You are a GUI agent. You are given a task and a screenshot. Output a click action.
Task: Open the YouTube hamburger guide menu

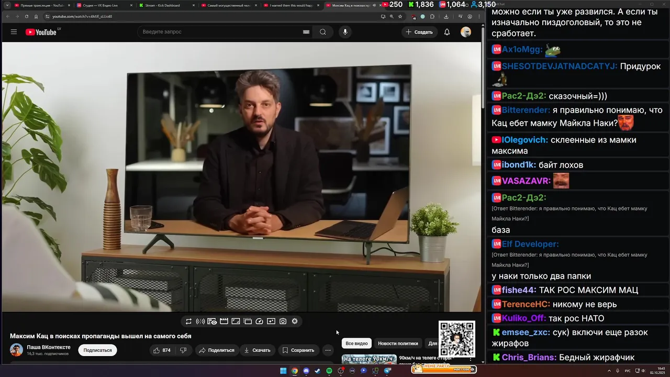coord(14,32)
